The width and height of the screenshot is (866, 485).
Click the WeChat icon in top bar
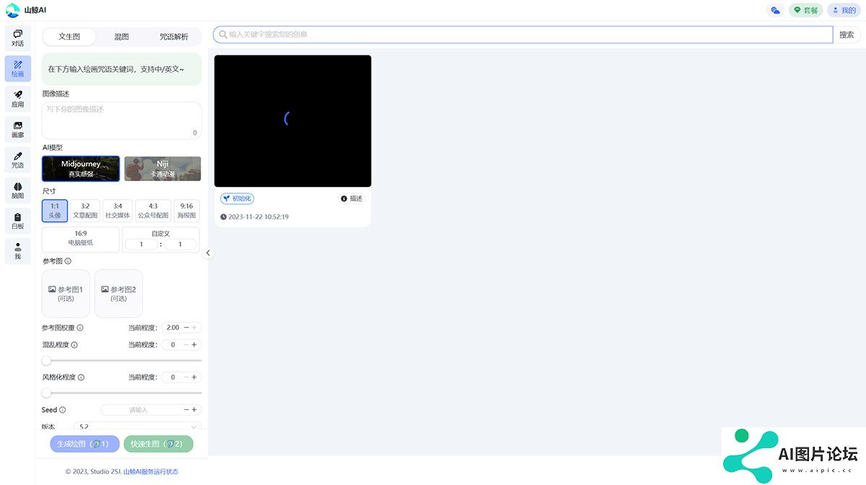(x=776, y=10)
